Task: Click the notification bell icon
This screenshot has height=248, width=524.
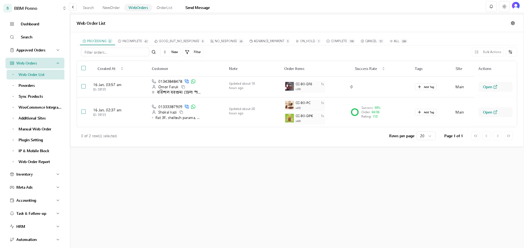Action: click(491, 7)
